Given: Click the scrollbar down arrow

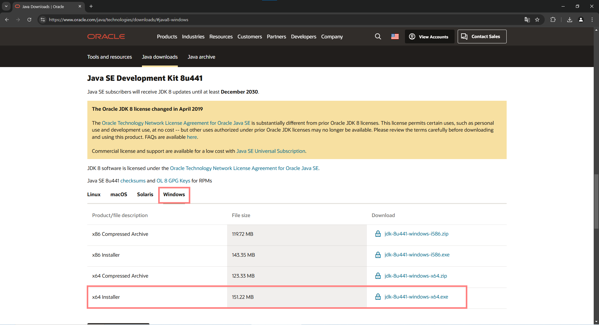Looking at the screenshot, I should click(x=596, y=322).
